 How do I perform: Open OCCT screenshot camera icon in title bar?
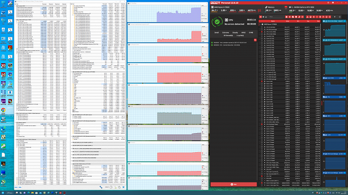(x=328, y=3)
